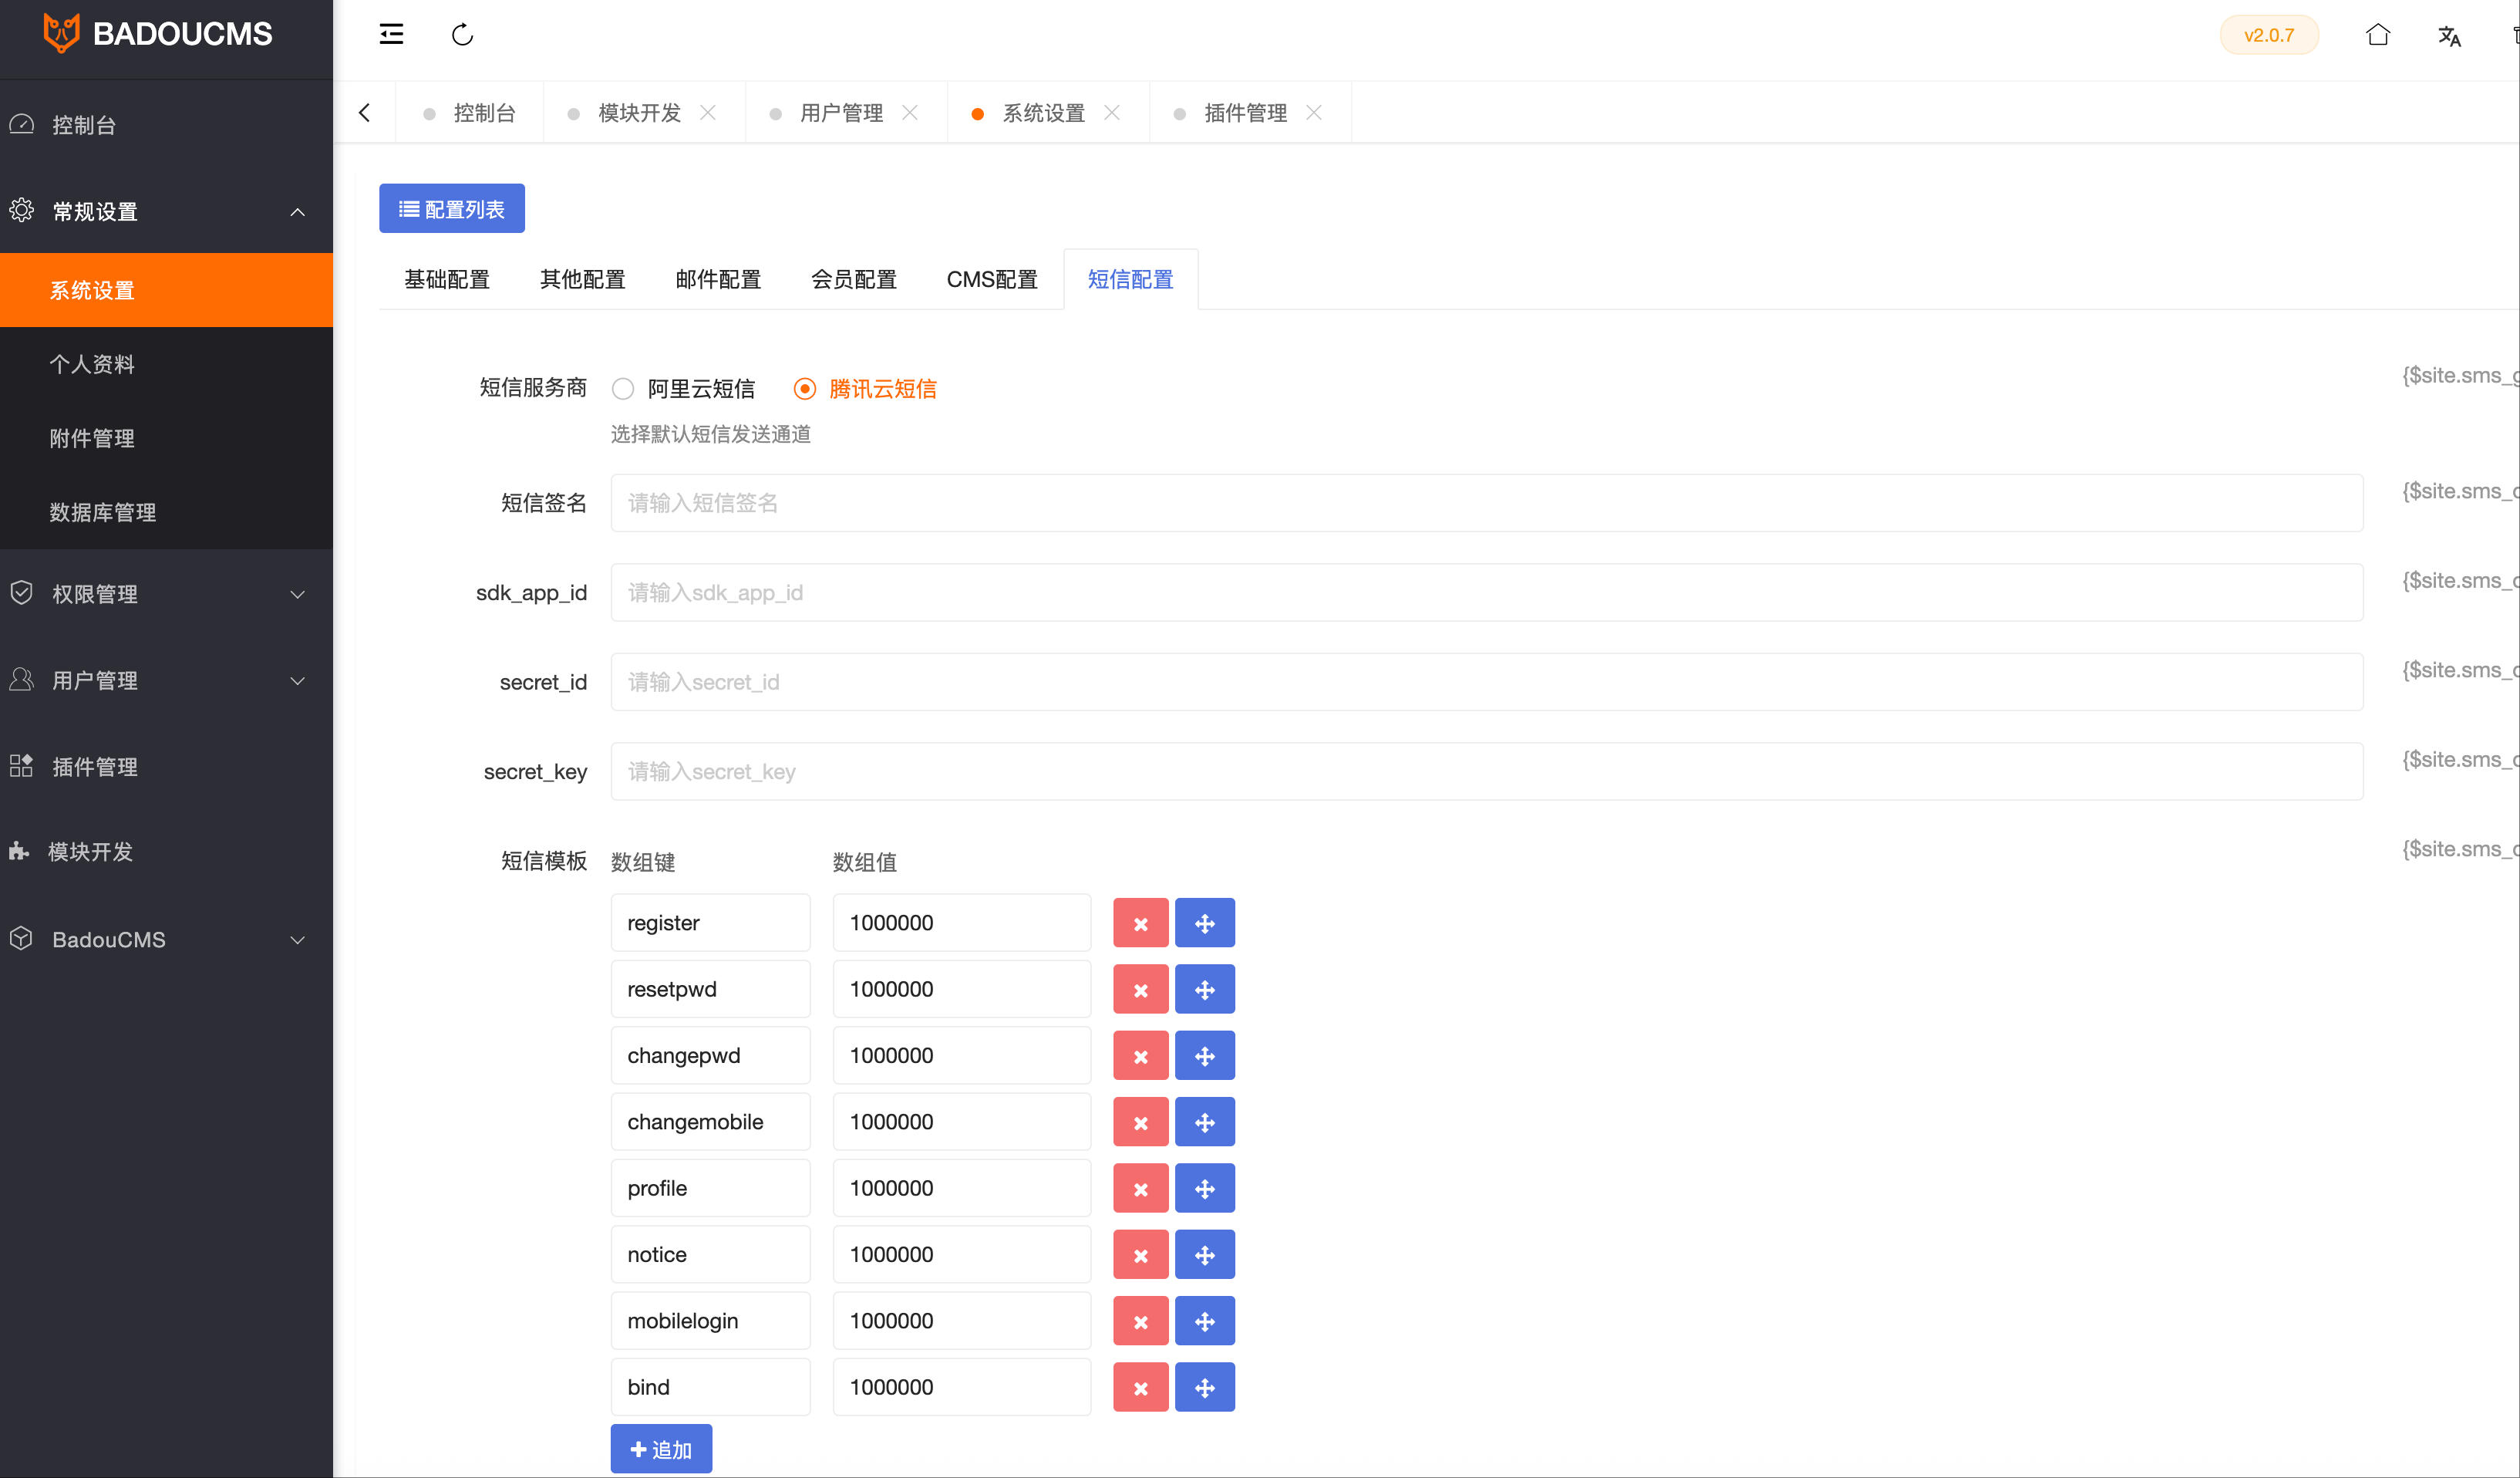Viewport: 2520px width, 1478px height.
Task: Click the 短信签名 input field
Action: (1486, 502)
